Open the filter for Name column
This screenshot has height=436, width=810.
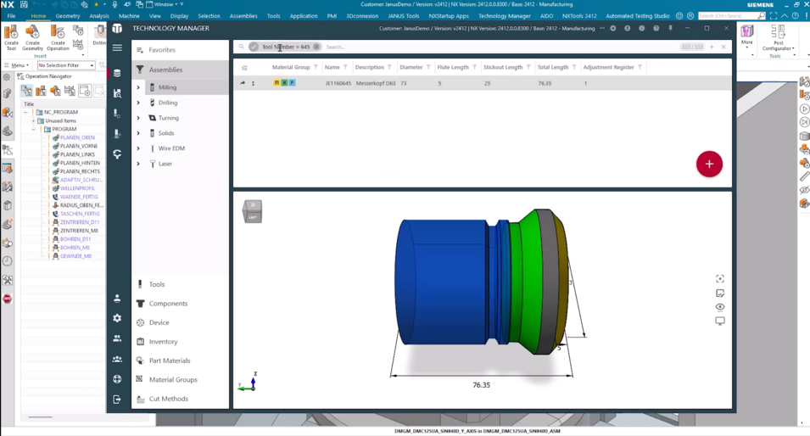[345, 67]
